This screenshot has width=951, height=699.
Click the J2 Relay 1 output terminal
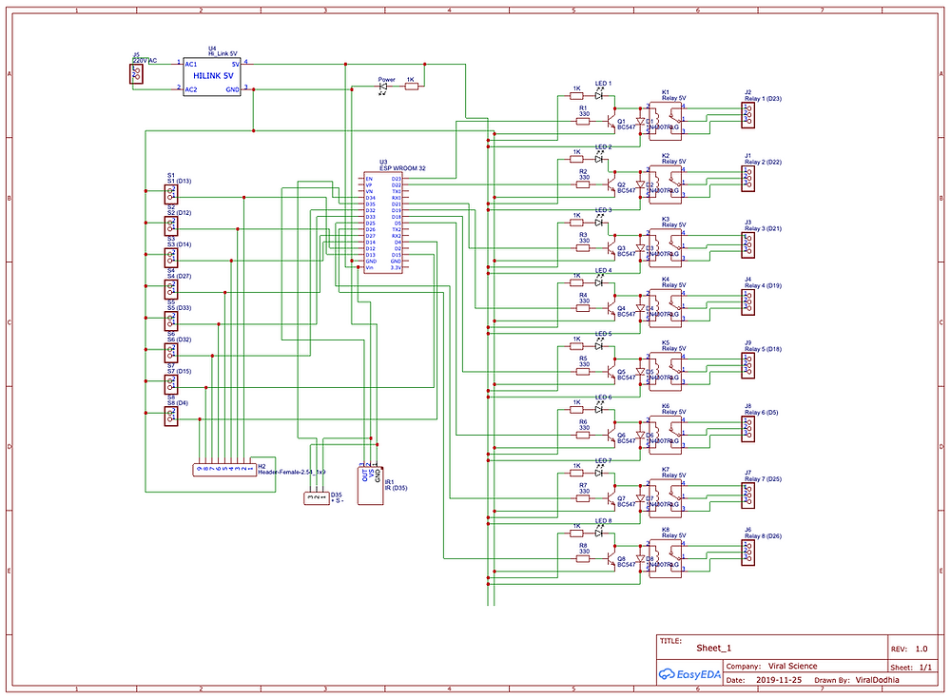(x=748, y=115)
